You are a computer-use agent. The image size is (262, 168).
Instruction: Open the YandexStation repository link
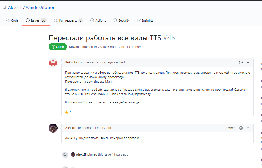coord(40,7)
